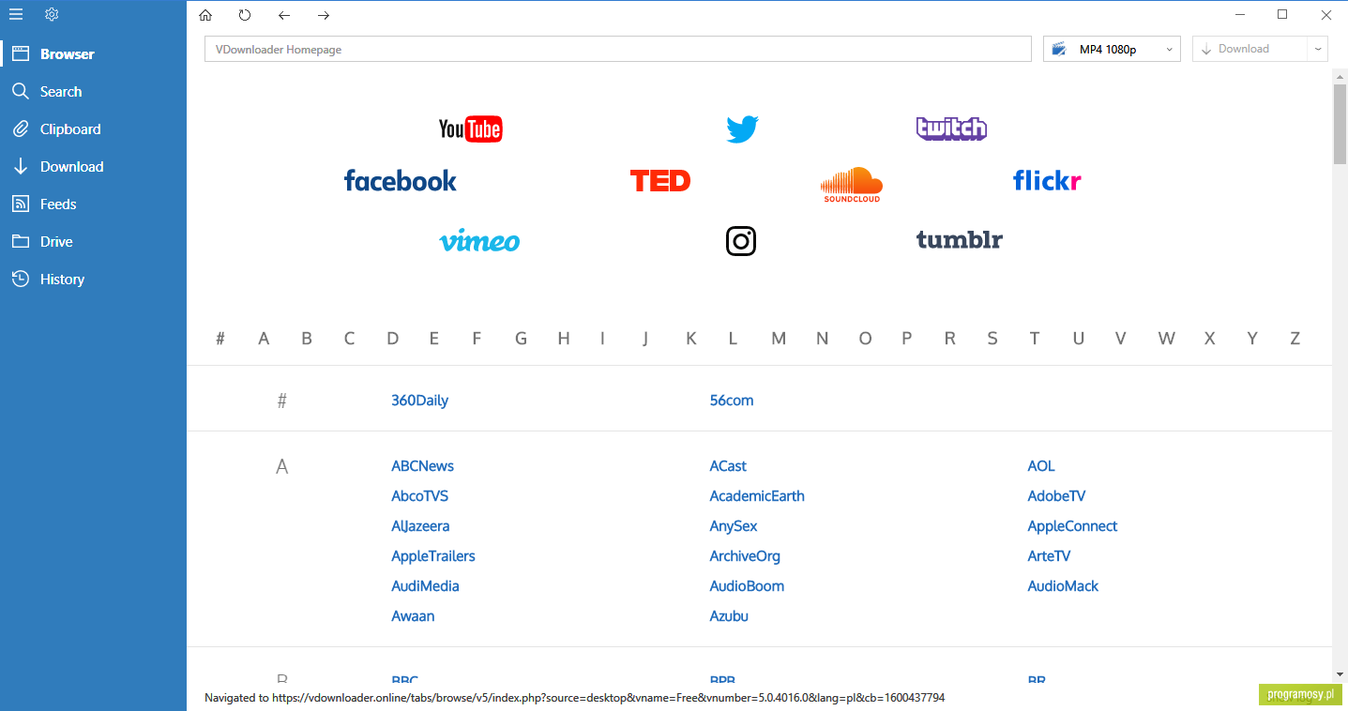
Task: Open the AlJazeera link
Action: point(420,526)
